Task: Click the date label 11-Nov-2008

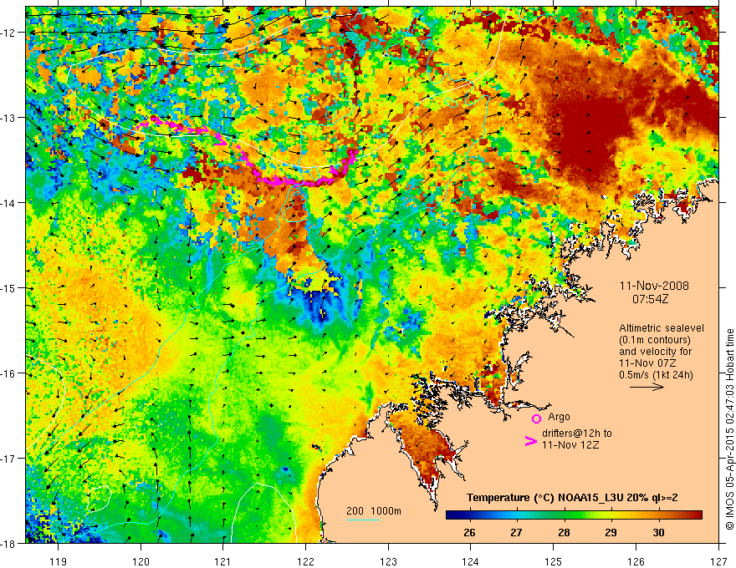Action: [654, 286]
